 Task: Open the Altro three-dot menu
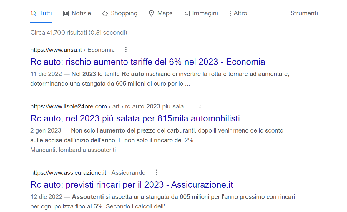click(x=230, y=13)
